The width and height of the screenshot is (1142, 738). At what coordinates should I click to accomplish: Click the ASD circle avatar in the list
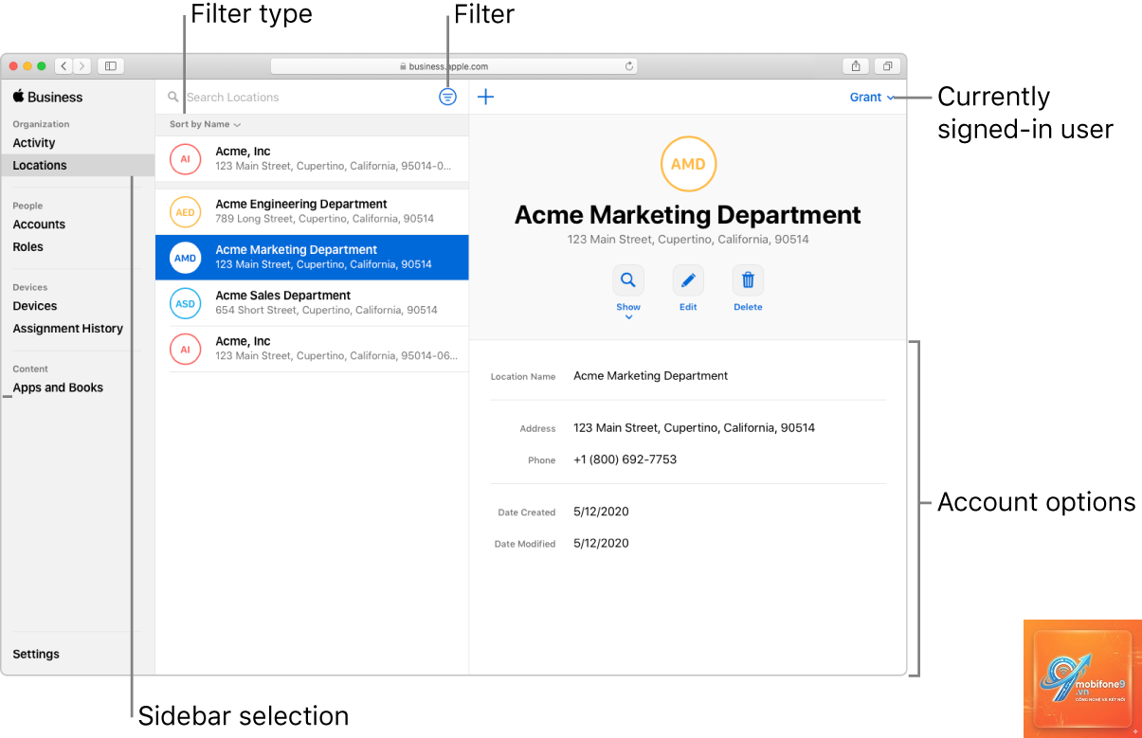[185, 304]
